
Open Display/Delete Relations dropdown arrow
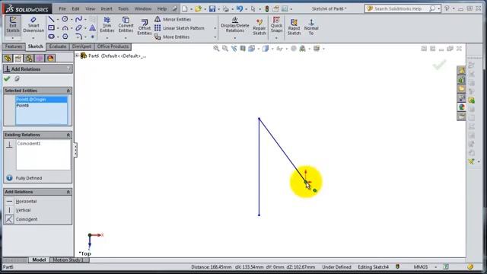[235, 38]
